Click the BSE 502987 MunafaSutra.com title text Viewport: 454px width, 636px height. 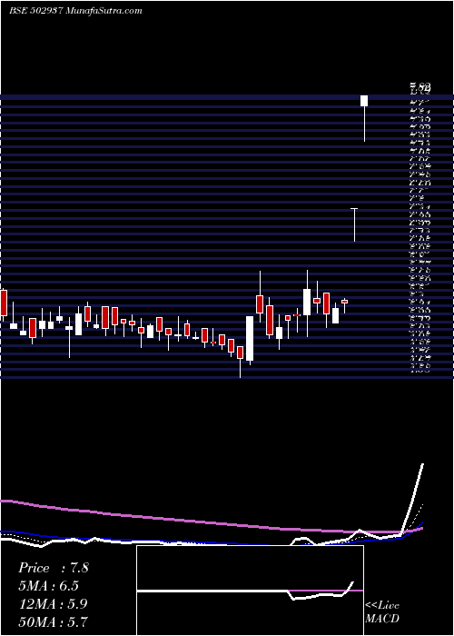[75, 11]
